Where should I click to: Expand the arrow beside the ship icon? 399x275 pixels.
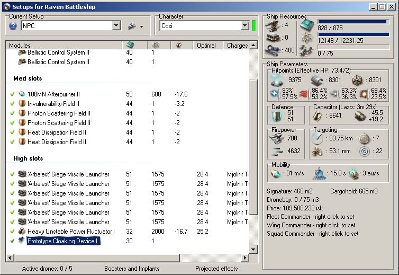142,26
